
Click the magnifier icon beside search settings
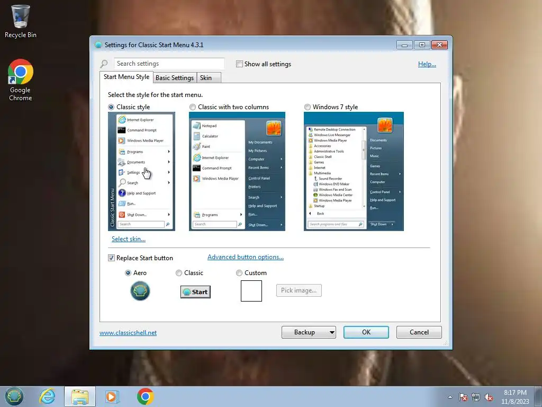click(x=104, y=64)
